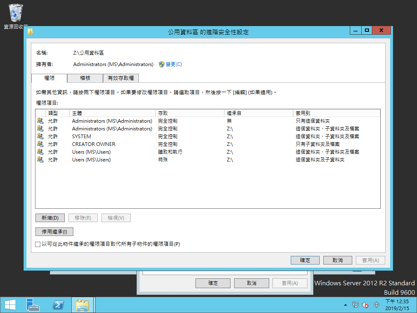Open the Recycle Bin desktop icon
Viewport: 417px width, 313px height.
16,16
